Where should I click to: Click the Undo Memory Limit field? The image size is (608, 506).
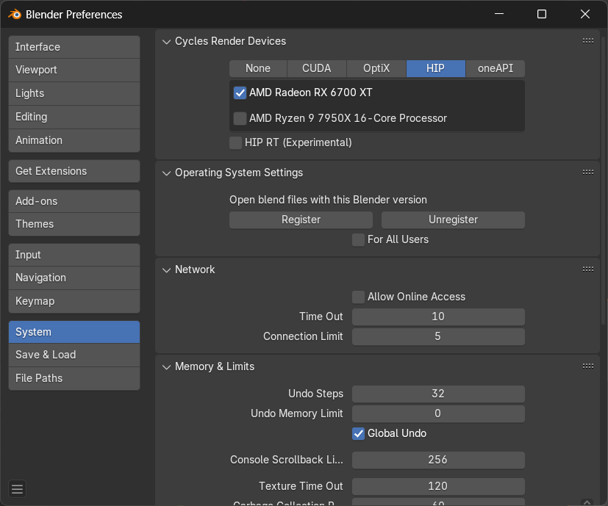tap(438, 413)
